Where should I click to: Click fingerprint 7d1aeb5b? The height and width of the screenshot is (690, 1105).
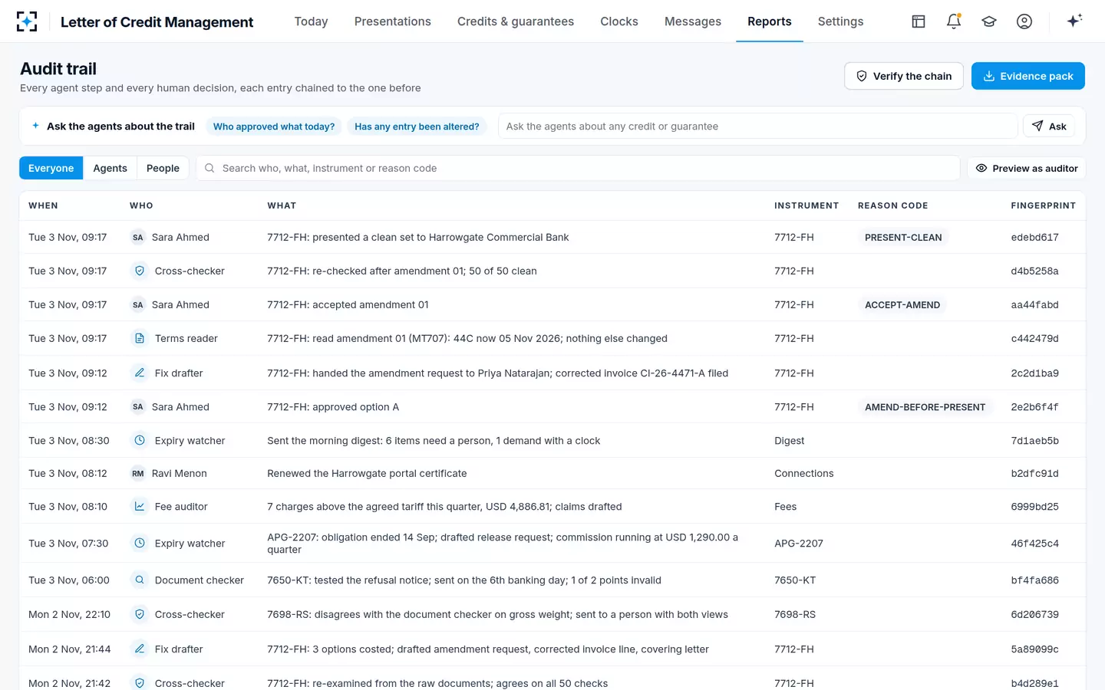pyautogui.click(x=1035, y=441)
